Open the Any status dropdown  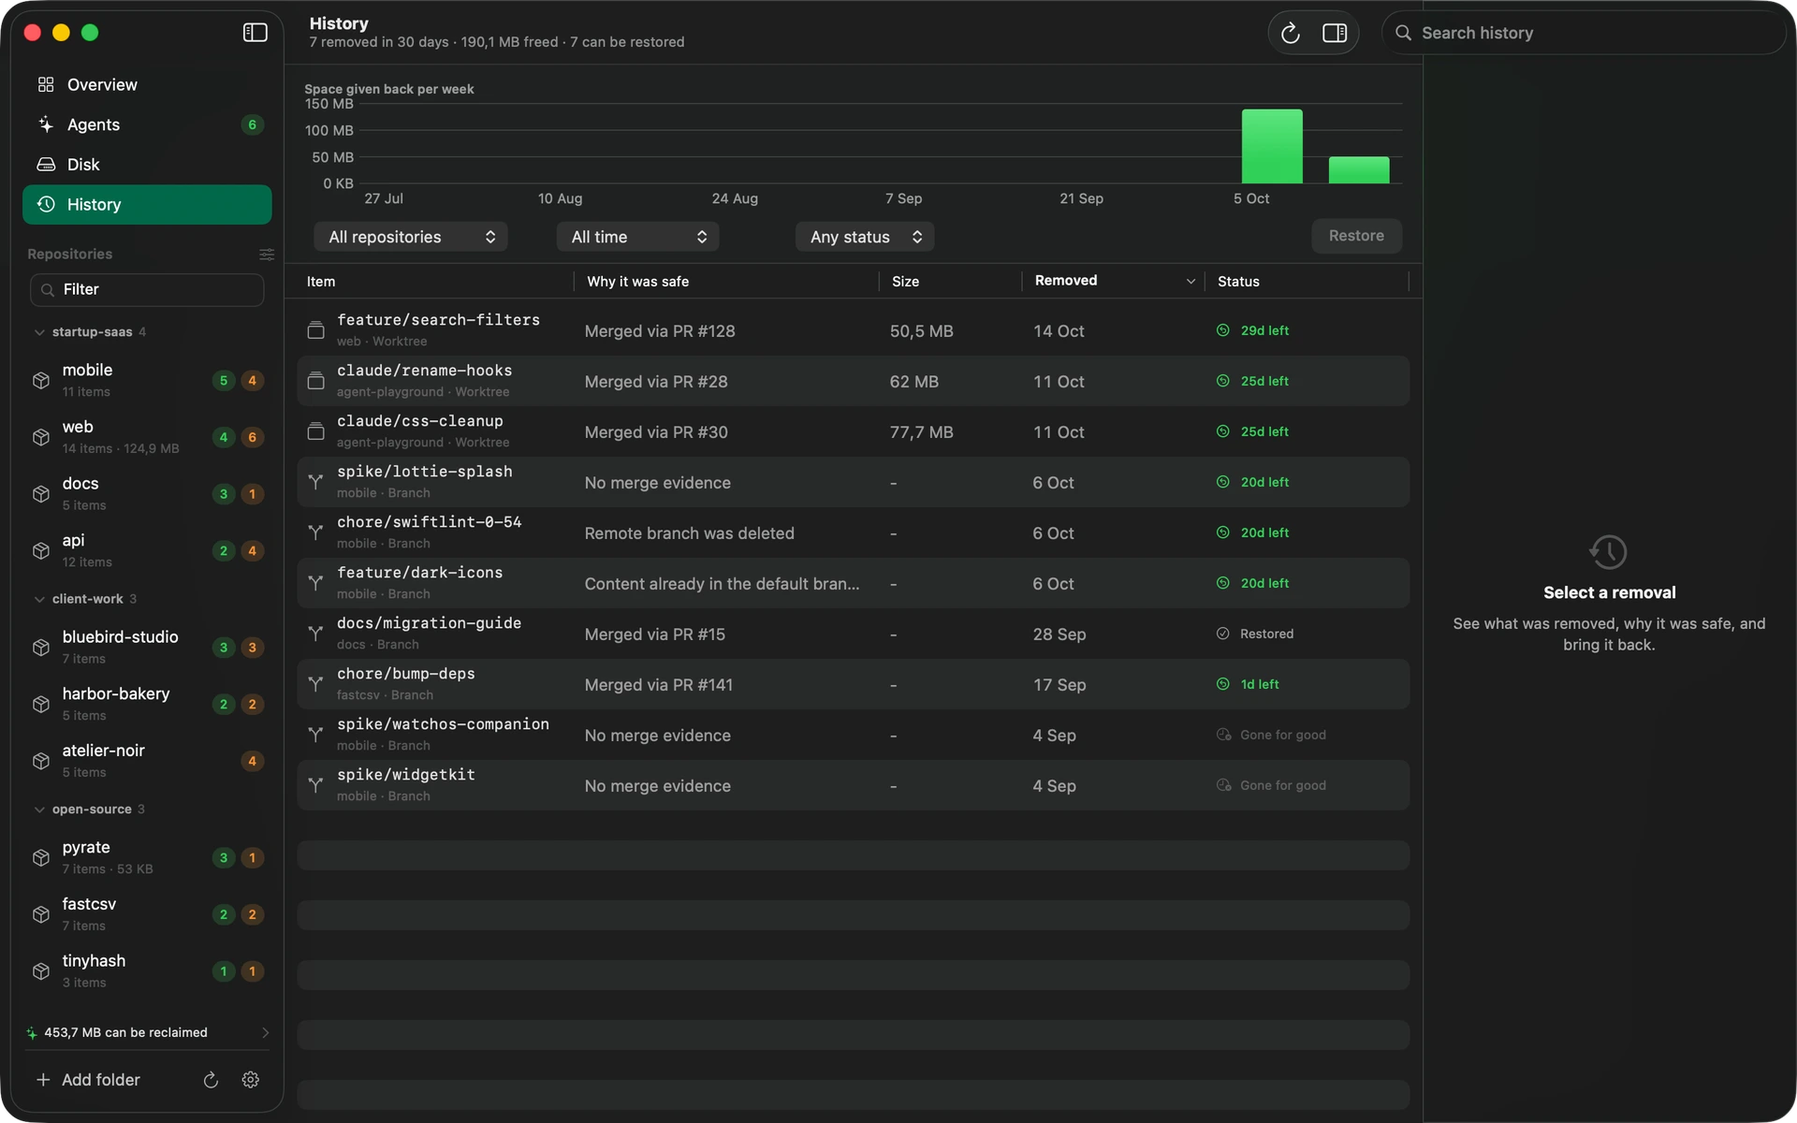[x=865, y=237]
